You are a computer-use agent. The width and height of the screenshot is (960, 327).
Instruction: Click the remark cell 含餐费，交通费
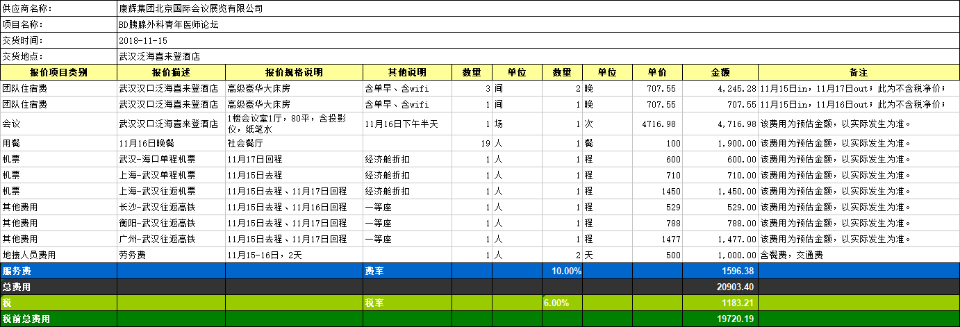[x=859, y=255]
